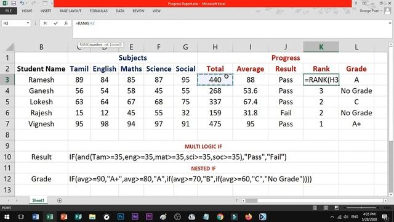Image resolution: width=394 pixels, height=222 pixels.
Task: Open the PAGE LAYOUT tab
Action: pyautogui.click(x=70, y=11)
